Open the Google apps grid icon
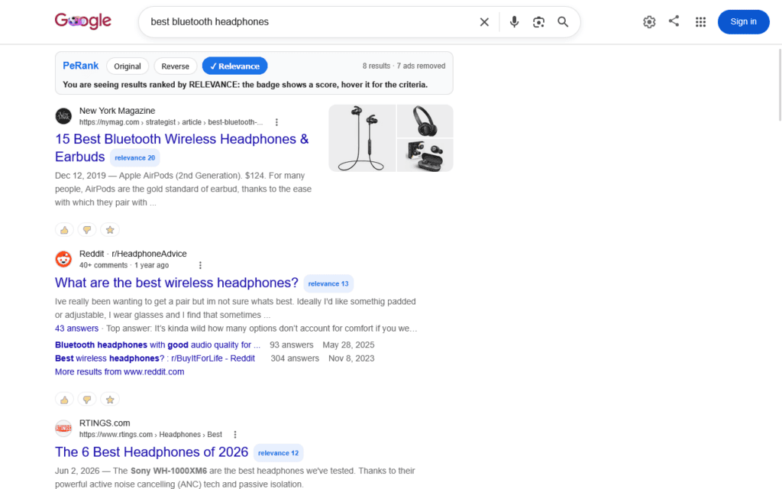Viewport: 782px width, 489px height. coord(701,22)
